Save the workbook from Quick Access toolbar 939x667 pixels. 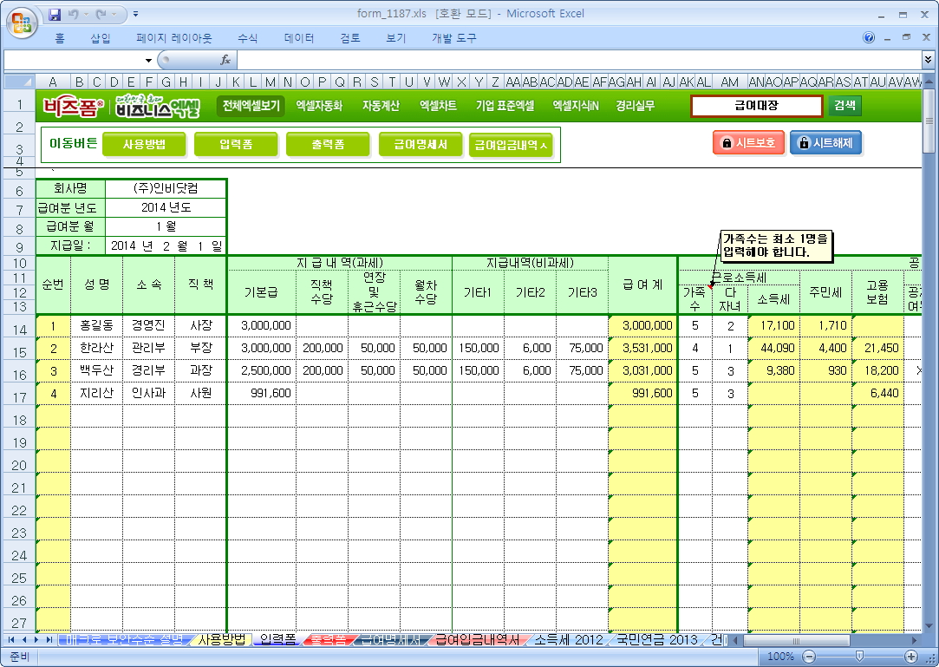(55, 15)
